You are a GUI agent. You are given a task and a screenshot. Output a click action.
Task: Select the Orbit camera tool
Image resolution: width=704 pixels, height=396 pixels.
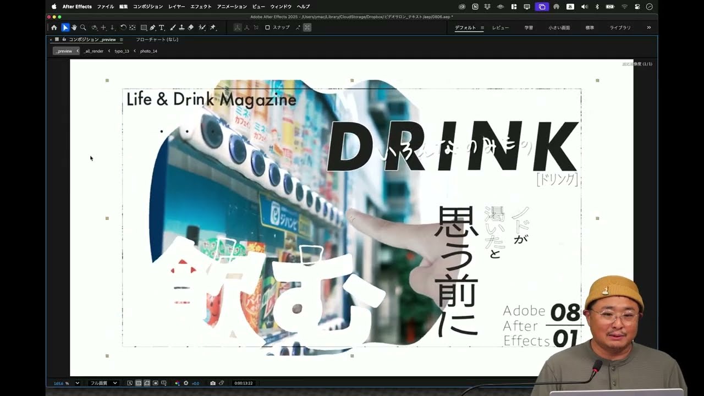[95, 28]
